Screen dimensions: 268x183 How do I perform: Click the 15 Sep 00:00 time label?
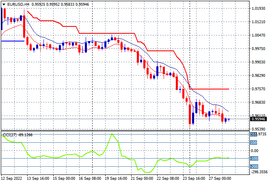(x=64, y=179)
